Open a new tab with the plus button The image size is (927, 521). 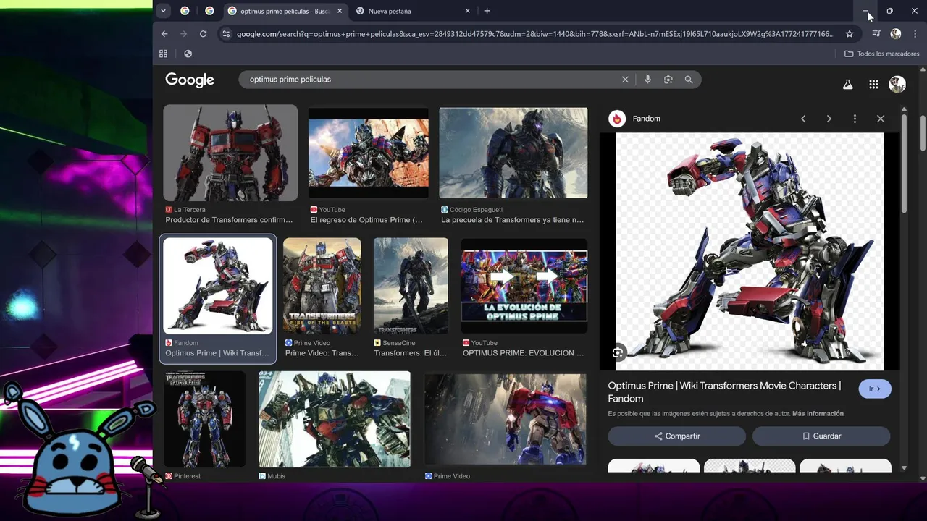point(487,11)
